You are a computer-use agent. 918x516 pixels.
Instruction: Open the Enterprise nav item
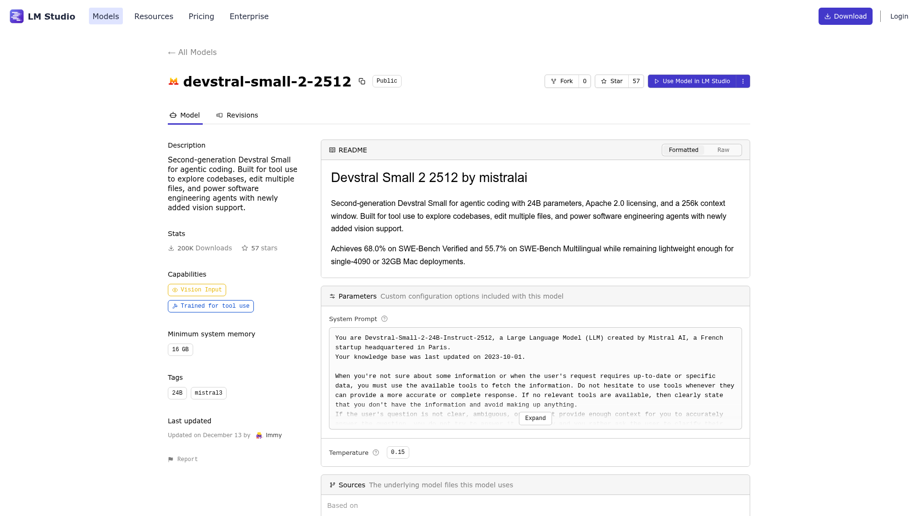point(249,16)
